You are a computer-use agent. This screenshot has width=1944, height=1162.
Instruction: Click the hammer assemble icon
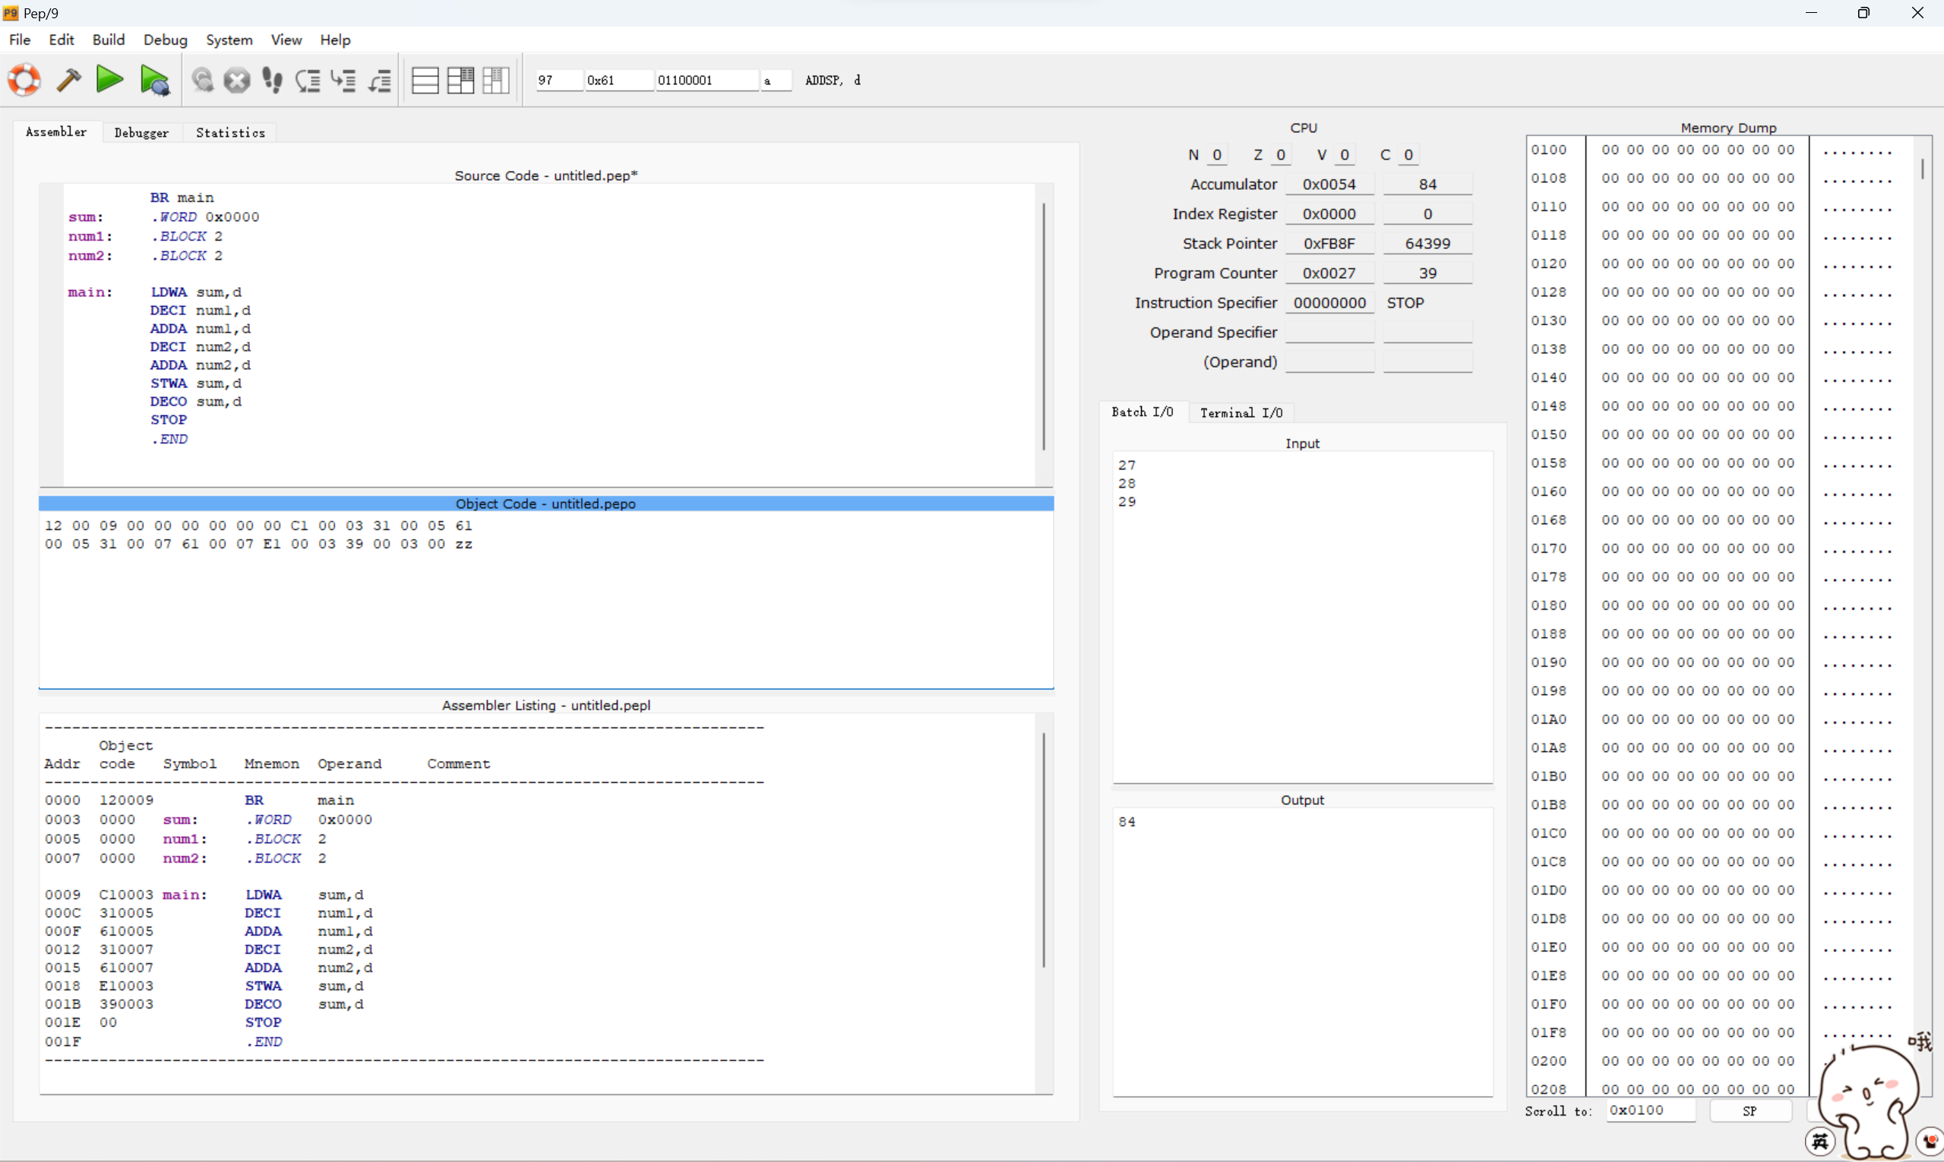coord(69,80)
